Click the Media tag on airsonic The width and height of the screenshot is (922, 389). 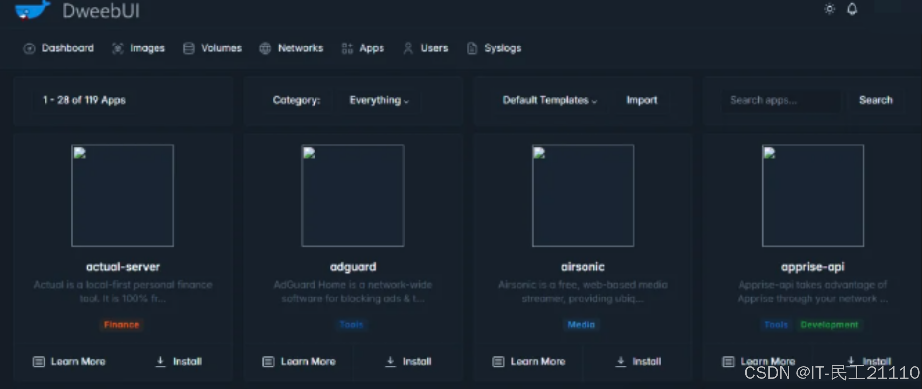click(x=581, y=325)
